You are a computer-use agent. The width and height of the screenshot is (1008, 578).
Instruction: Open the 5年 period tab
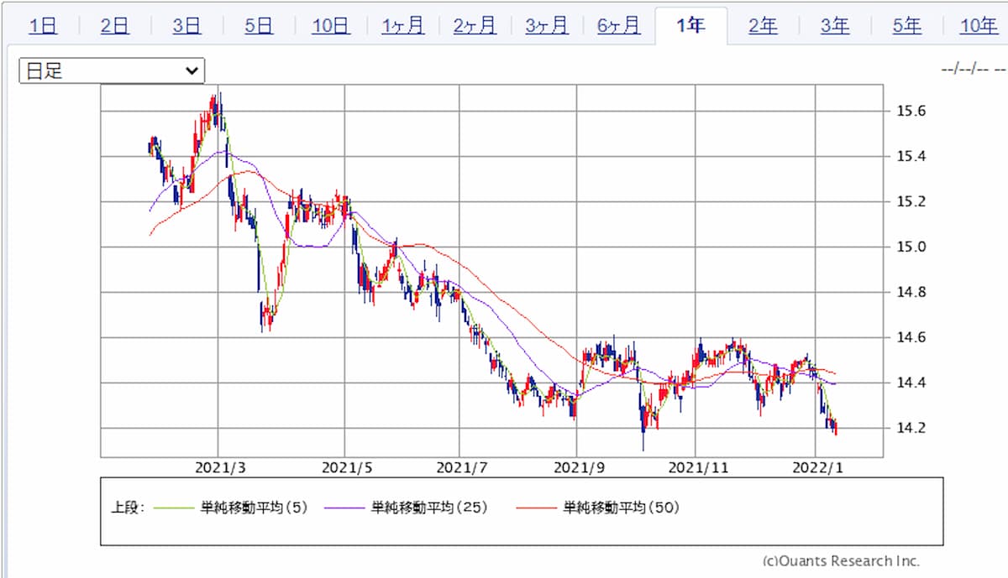[907, 26]
